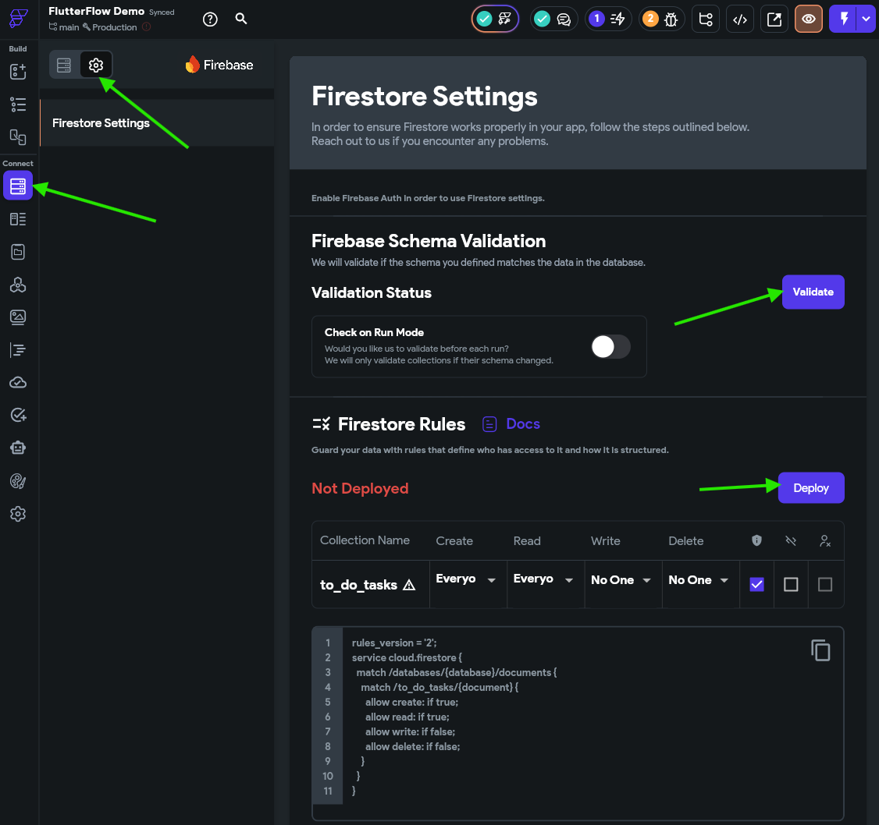The width and height of the screenshot is (879, 825).
Task: Switch to the Firestore collections tab icon
Action: coord(64,65)
